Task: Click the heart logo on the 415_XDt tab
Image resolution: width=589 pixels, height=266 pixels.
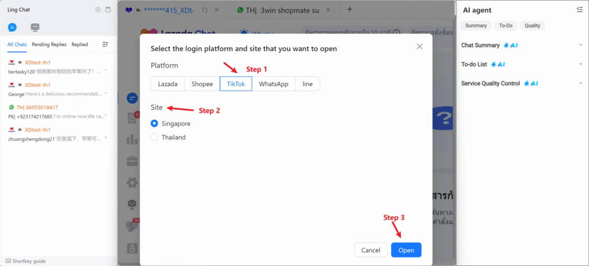Action: tap(129, 10)
